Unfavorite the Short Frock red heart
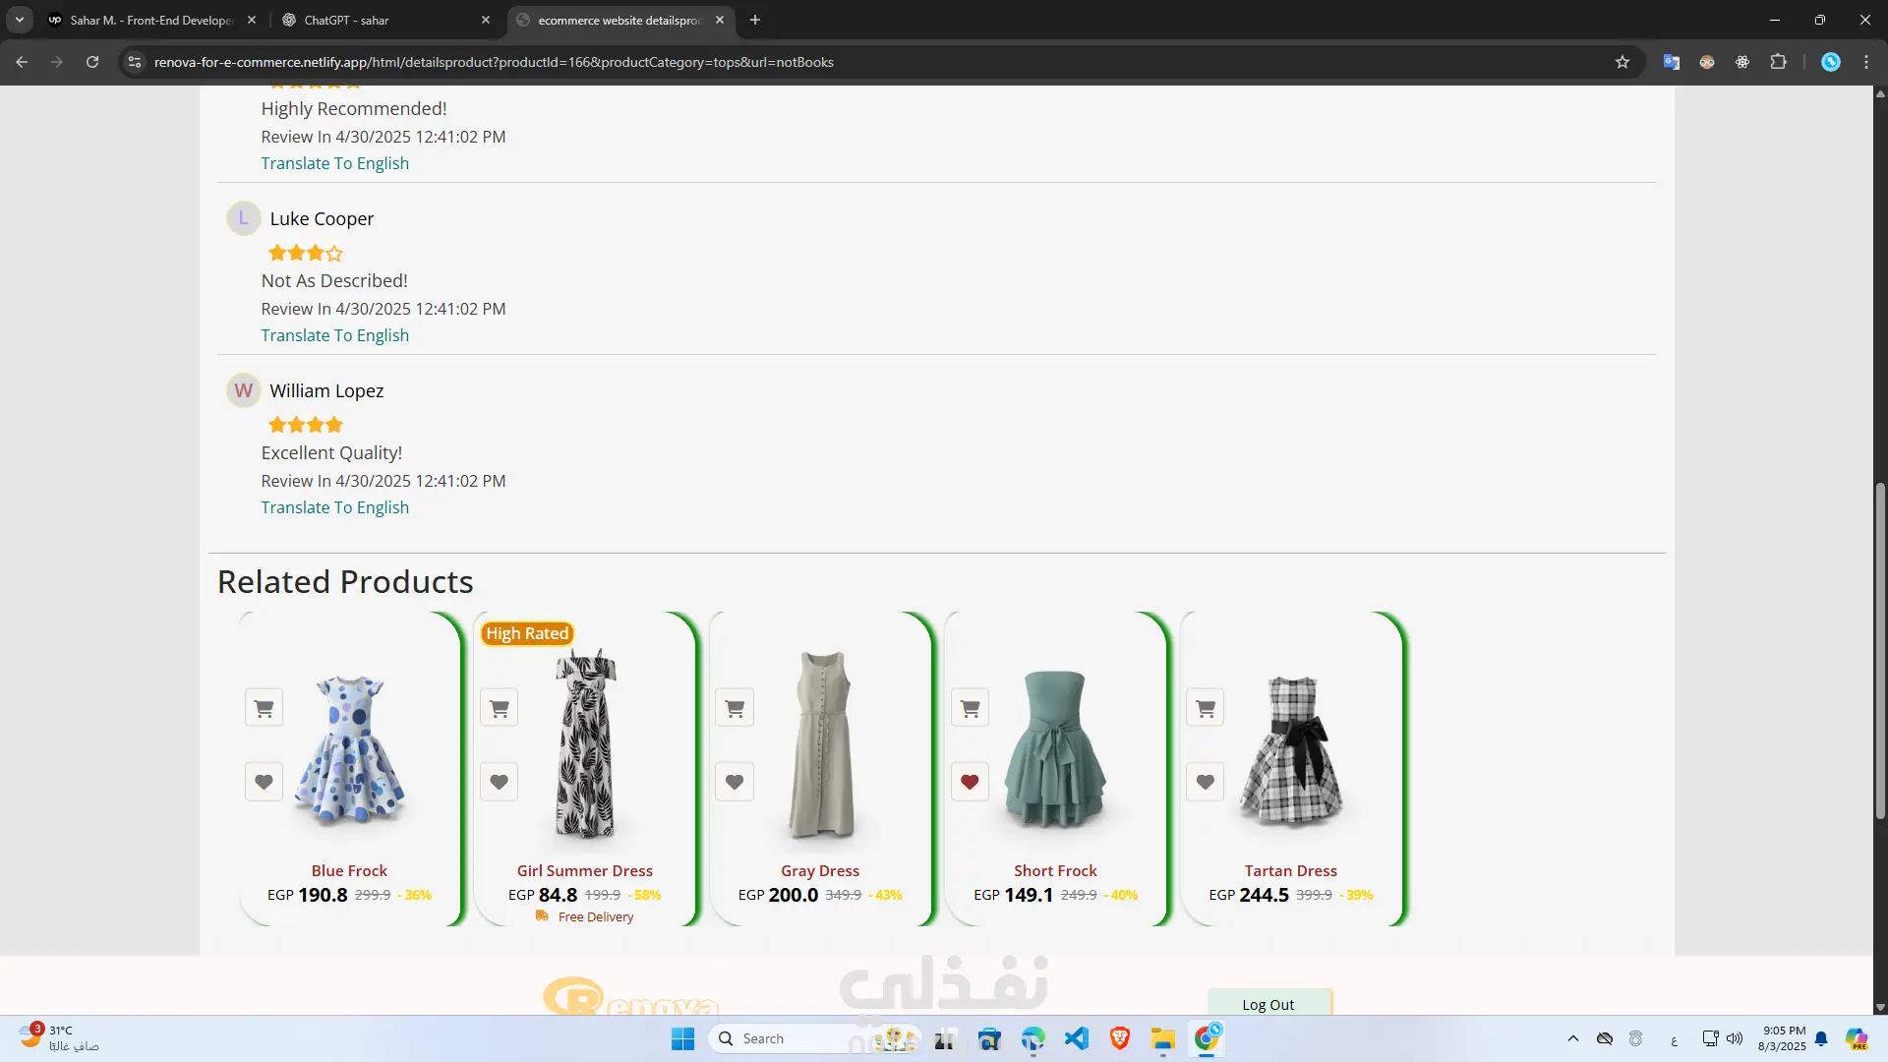Screen dimensions: 1888x1062 click(x=970, y=783)
